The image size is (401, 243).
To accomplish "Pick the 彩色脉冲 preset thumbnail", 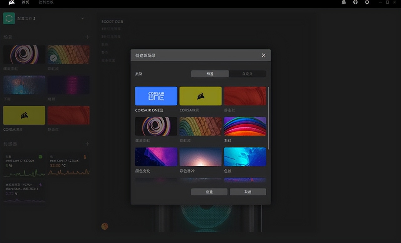I will (200, 157).
